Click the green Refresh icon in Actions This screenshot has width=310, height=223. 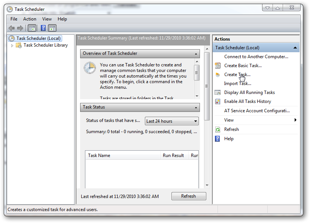(218, 129)
